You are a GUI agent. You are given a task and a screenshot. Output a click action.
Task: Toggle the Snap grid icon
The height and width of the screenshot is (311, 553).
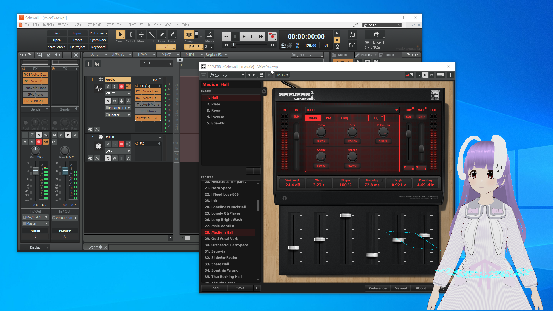click(x=189, y=35)
